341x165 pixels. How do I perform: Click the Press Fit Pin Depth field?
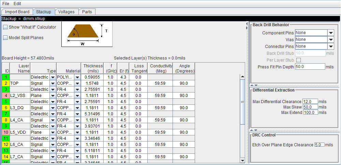[310, 67]
